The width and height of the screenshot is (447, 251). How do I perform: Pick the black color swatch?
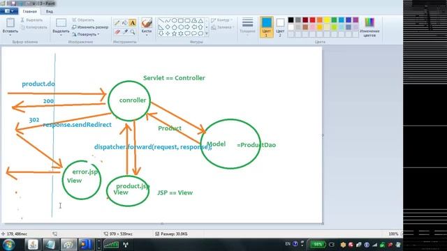coord(291,20)
